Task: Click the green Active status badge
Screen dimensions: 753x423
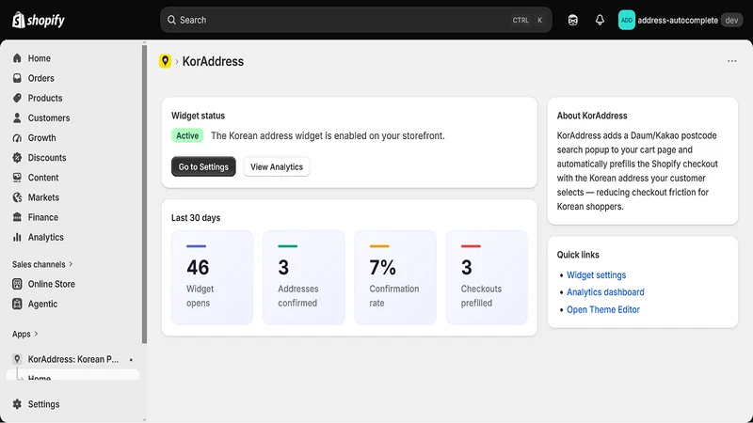Action: point(187,135)
